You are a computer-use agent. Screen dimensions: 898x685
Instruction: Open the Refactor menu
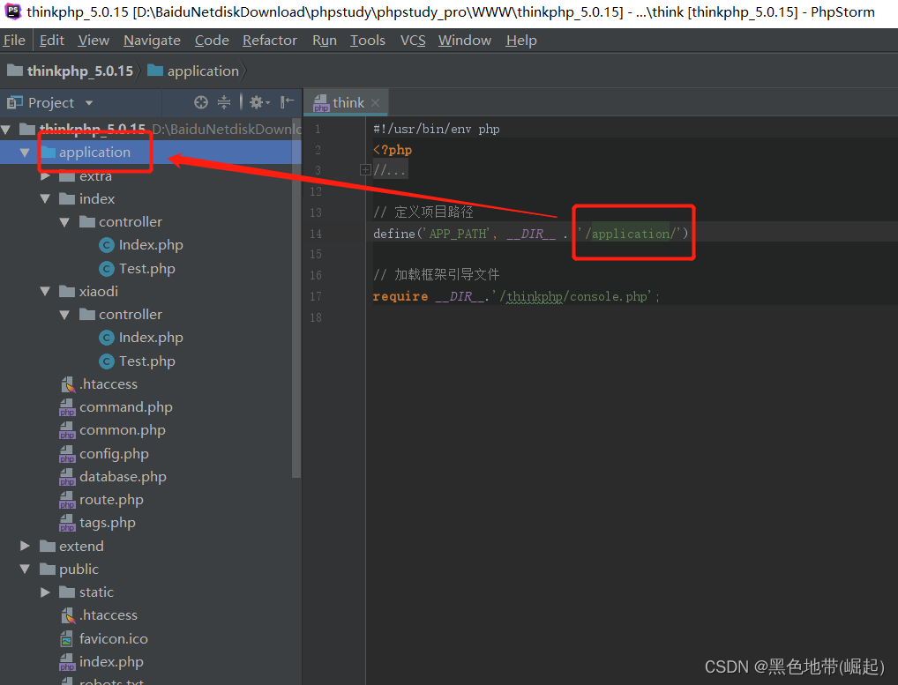(269, 40)
